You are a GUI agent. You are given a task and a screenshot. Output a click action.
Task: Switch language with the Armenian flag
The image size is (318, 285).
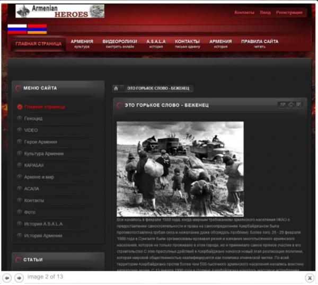point(37,29)
